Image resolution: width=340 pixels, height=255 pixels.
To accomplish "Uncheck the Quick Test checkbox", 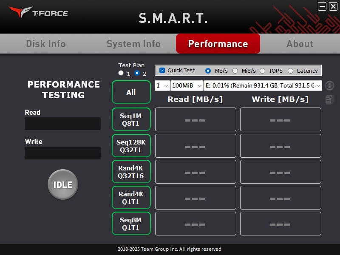I will pos(162,71).
